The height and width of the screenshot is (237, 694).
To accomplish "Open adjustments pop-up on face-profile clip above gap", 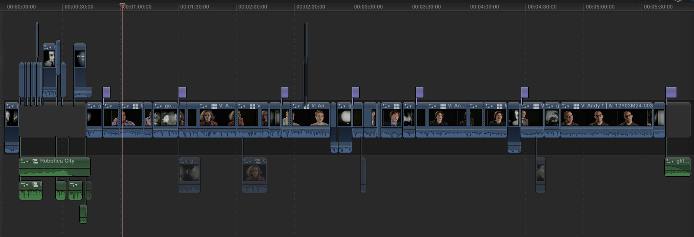I will 47,47.
